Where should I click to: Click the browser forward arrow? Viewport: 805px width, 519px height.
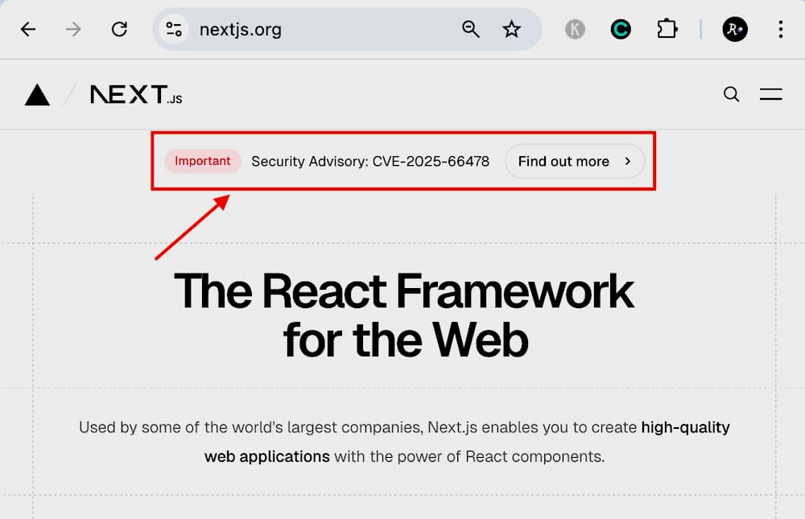coord(73,30)
